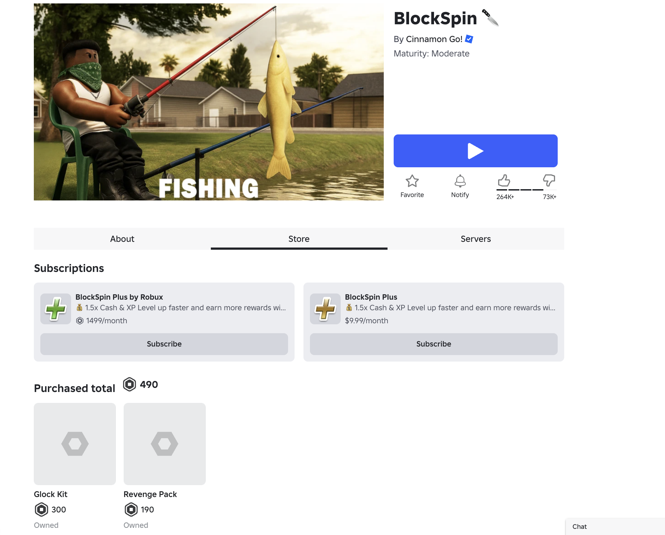
Task: Click the Favorite star icon
Action: [x=412, y=181]
